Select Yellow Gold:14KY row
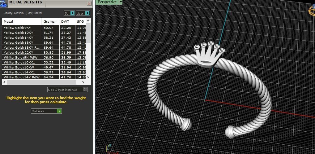This screenshot has height=154, width=315. click(44, 37)
